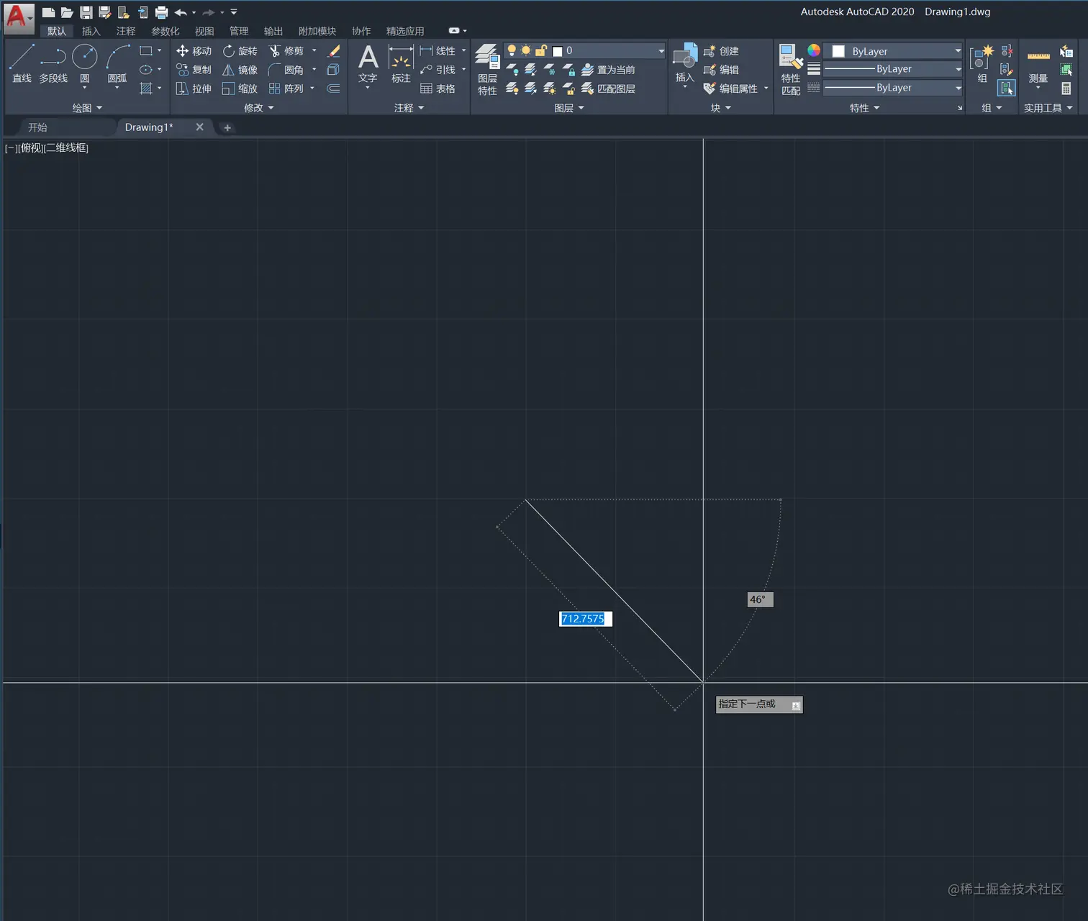Click the layer 0 color swatch
The height and width of the screenshot is (921, 1088).
pos(557,51)
